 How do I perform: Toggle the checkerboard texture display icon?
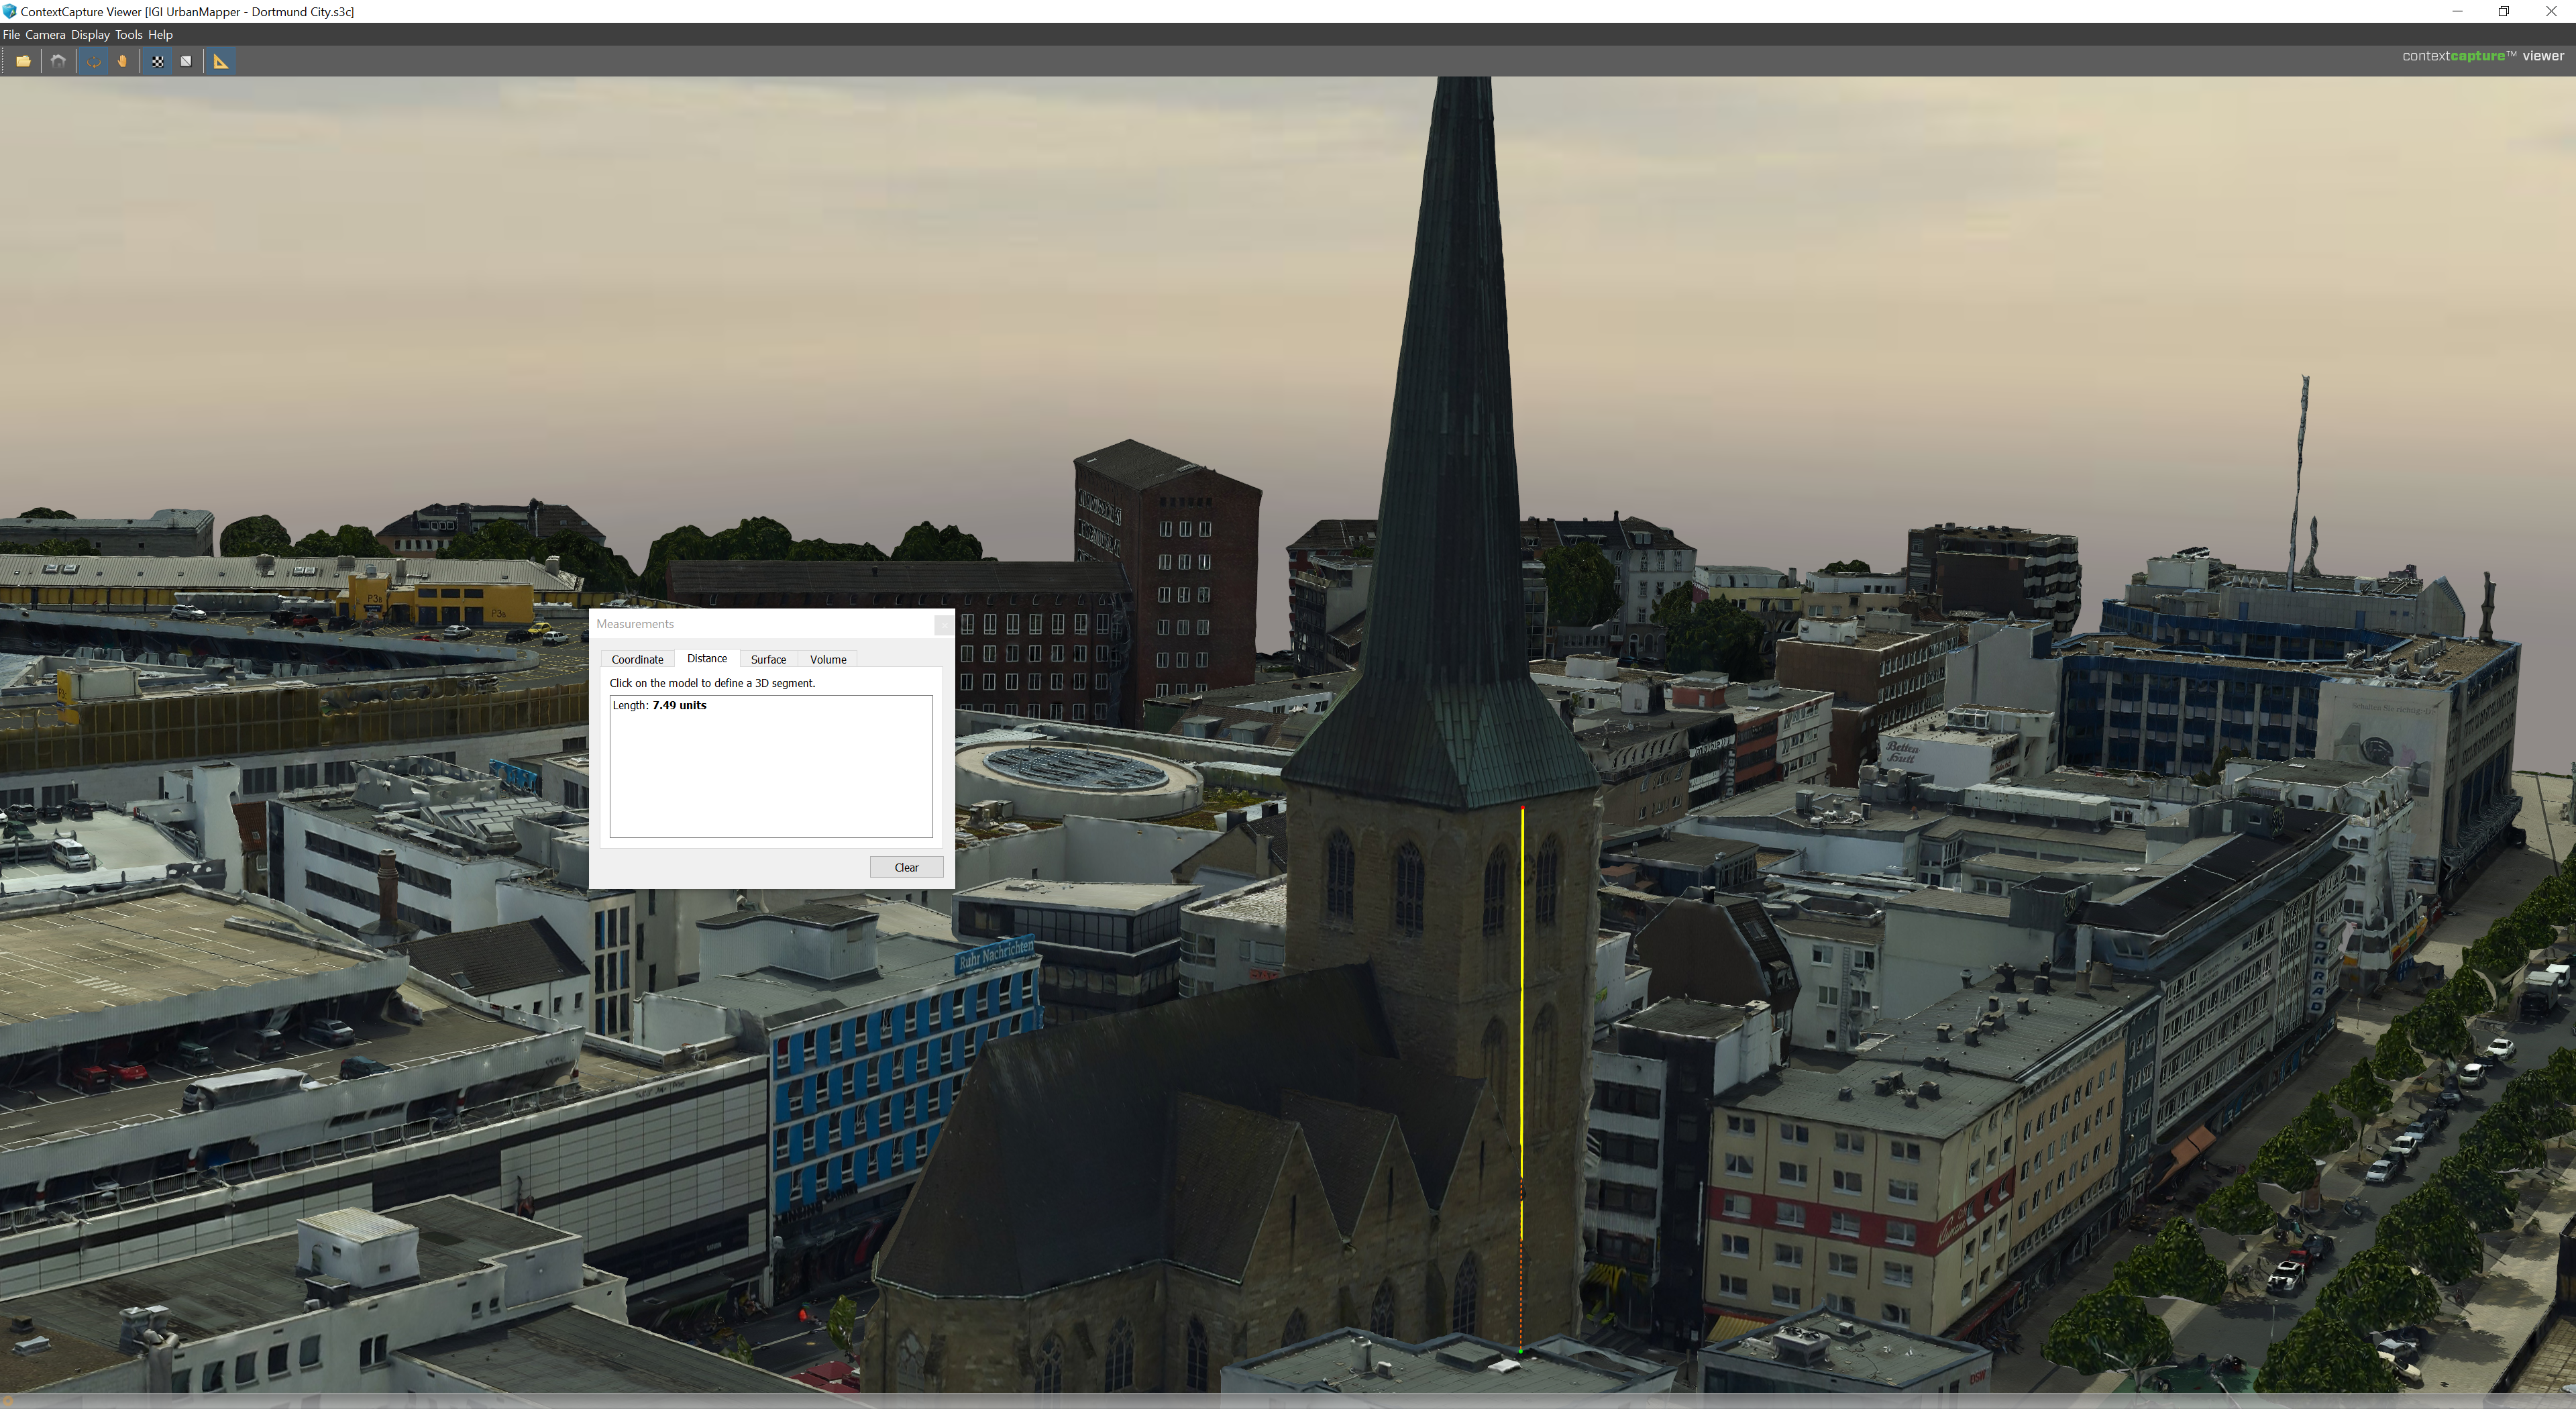coord(158,61)
